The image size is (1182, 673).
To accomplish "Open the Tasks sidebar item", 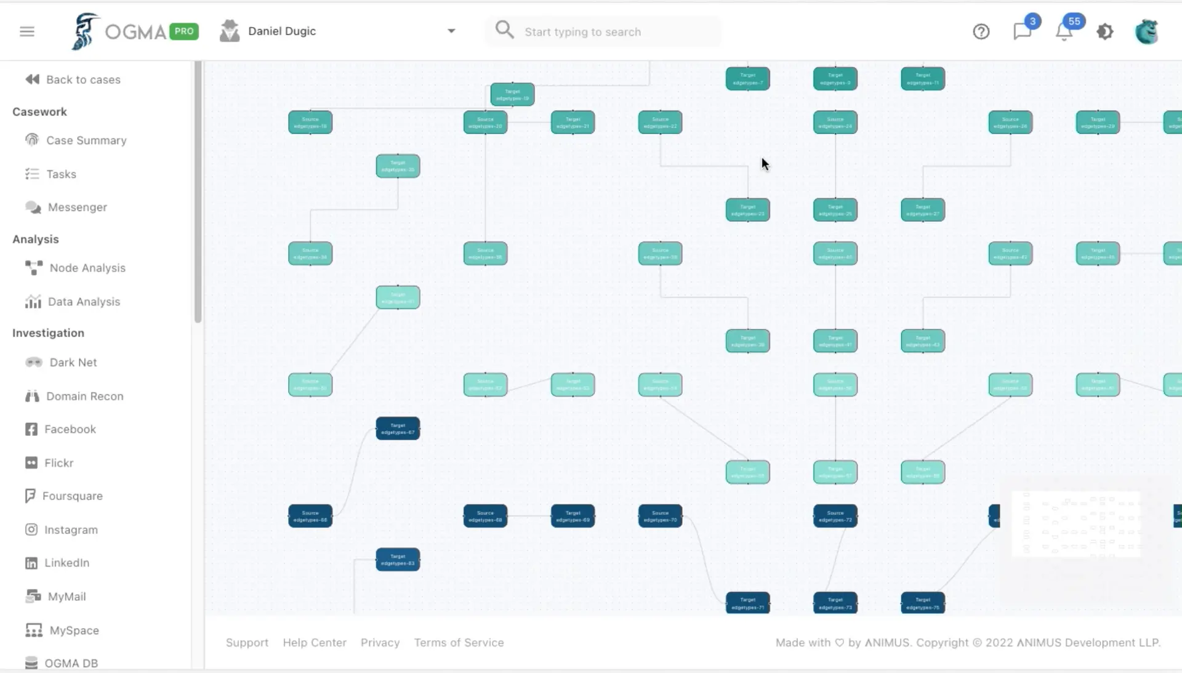I will point(61,174).
